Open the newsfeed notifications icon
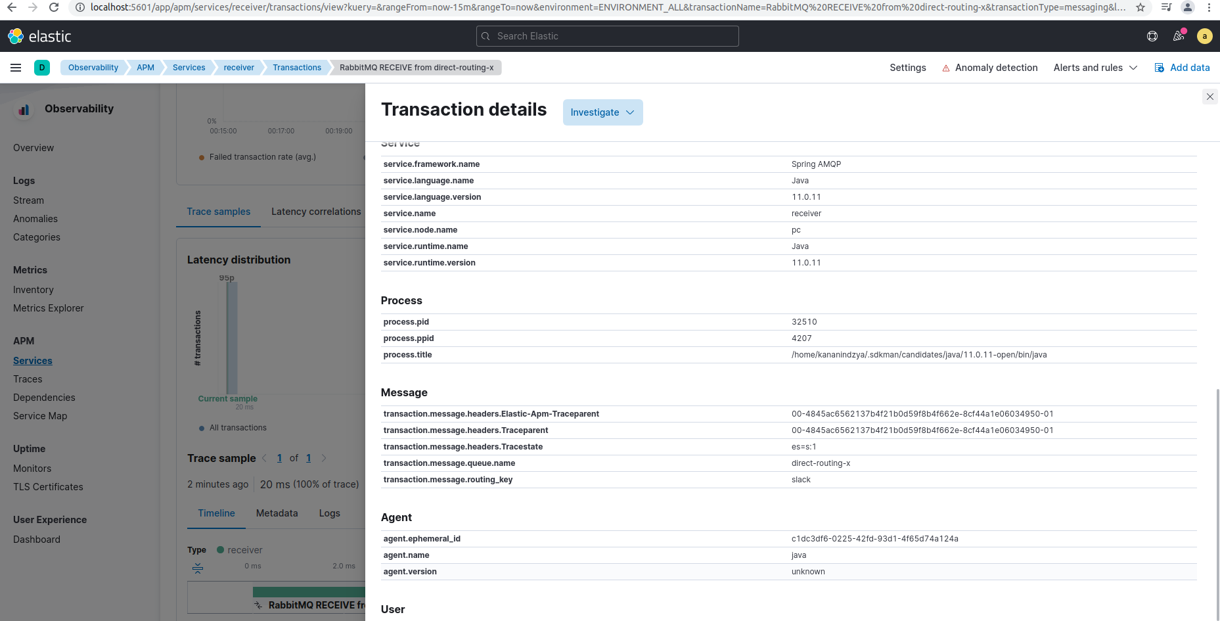This screenshot has width=1220, height=621. point(1179,36)
